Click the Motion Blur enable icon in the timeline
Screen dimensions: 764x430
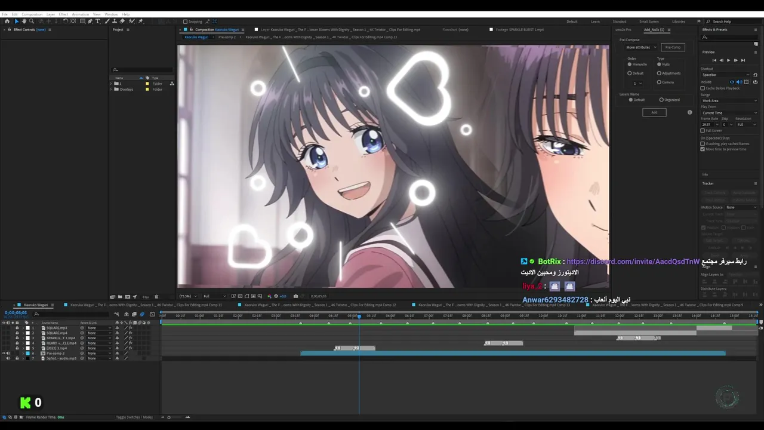142,314
